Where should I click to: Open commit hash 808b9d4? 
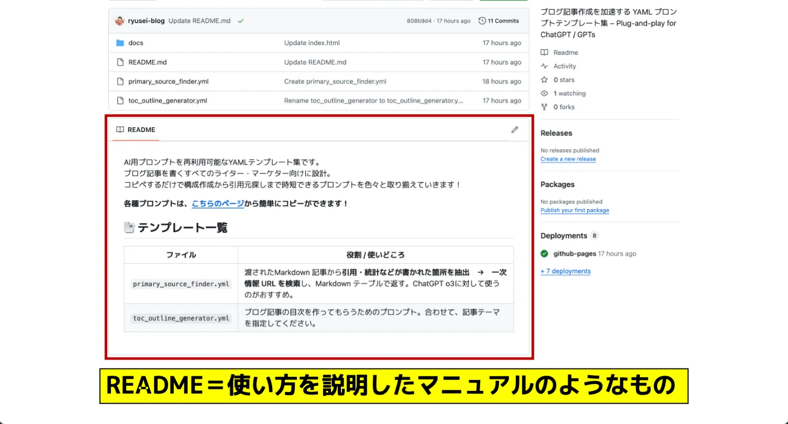(x=419, y=21)
